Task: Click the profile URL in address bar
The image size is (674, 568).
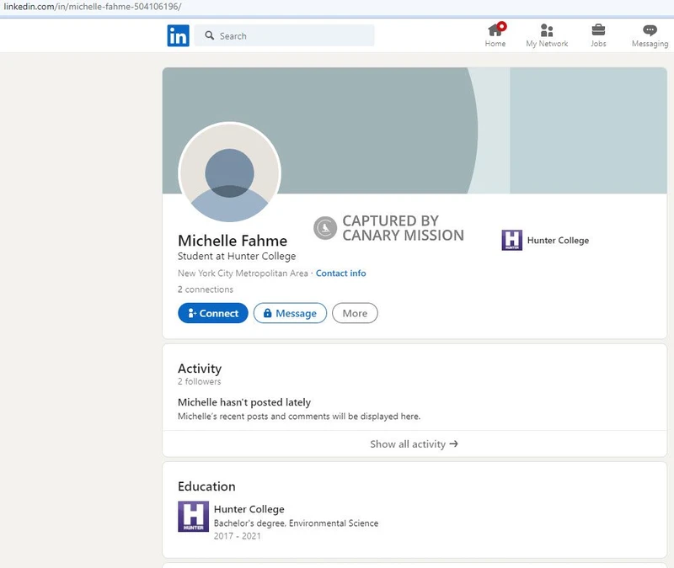Action: (93, 7)
